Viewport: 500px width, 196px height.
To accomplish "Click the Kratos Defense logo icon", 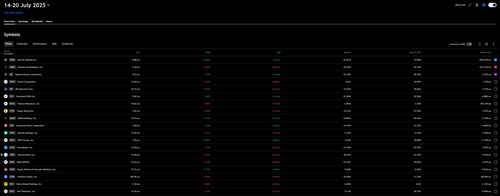I will (6, 170).
